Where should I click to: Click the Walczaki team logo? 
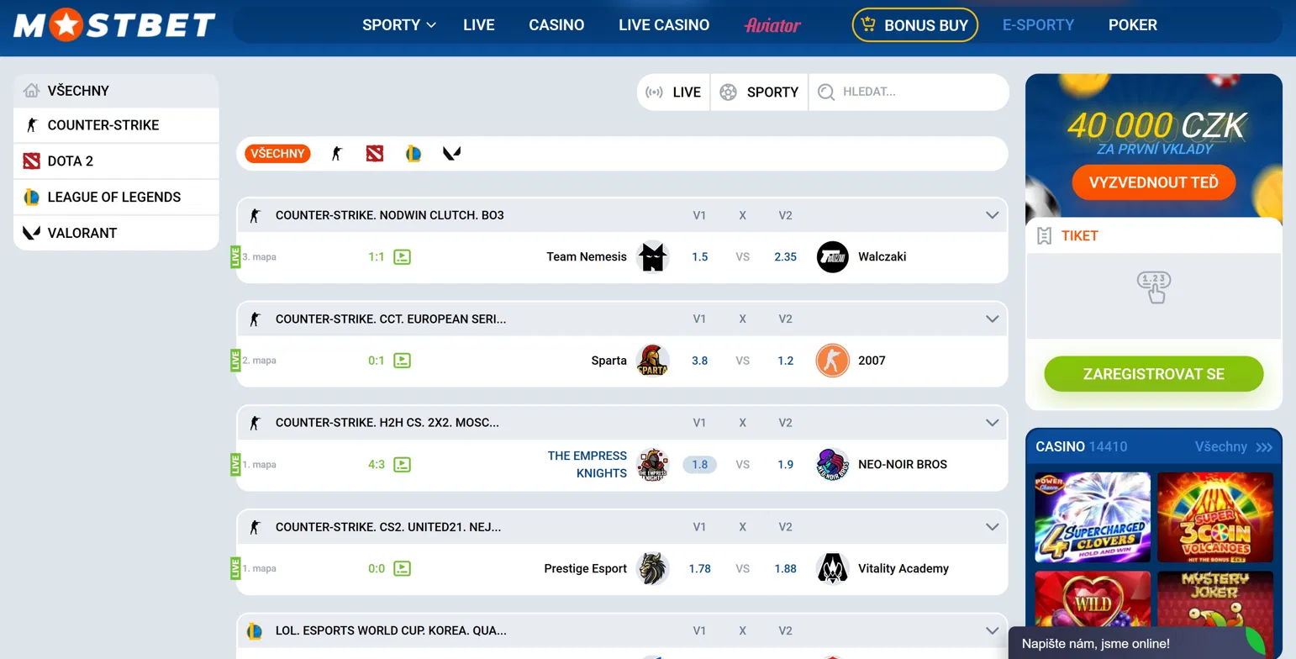click(x=833, y=257)
